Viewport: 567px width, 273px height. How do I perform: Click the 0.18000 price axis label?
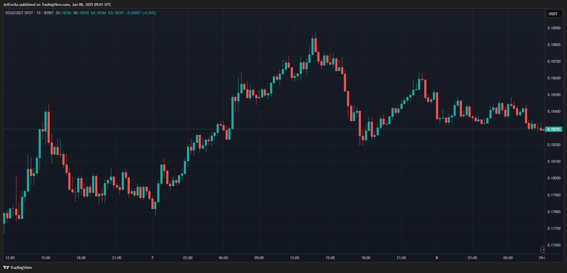pos(554,178)
